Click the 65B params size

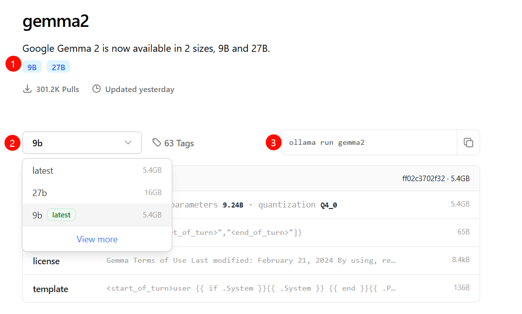[463, 232]
